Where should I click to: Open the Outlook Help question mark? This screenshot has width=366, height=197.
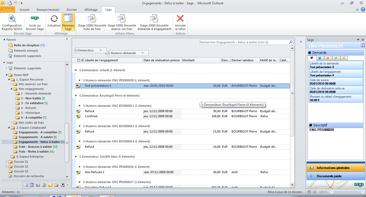click(363, 10)
